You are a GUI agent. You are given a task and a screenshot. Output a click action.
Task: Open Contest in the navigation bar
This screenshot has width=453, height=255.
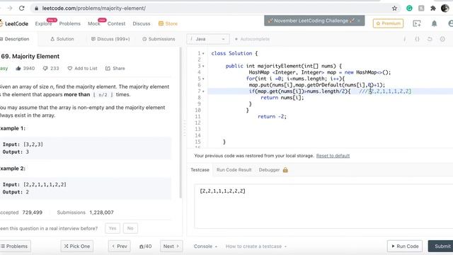coord(116,23)
